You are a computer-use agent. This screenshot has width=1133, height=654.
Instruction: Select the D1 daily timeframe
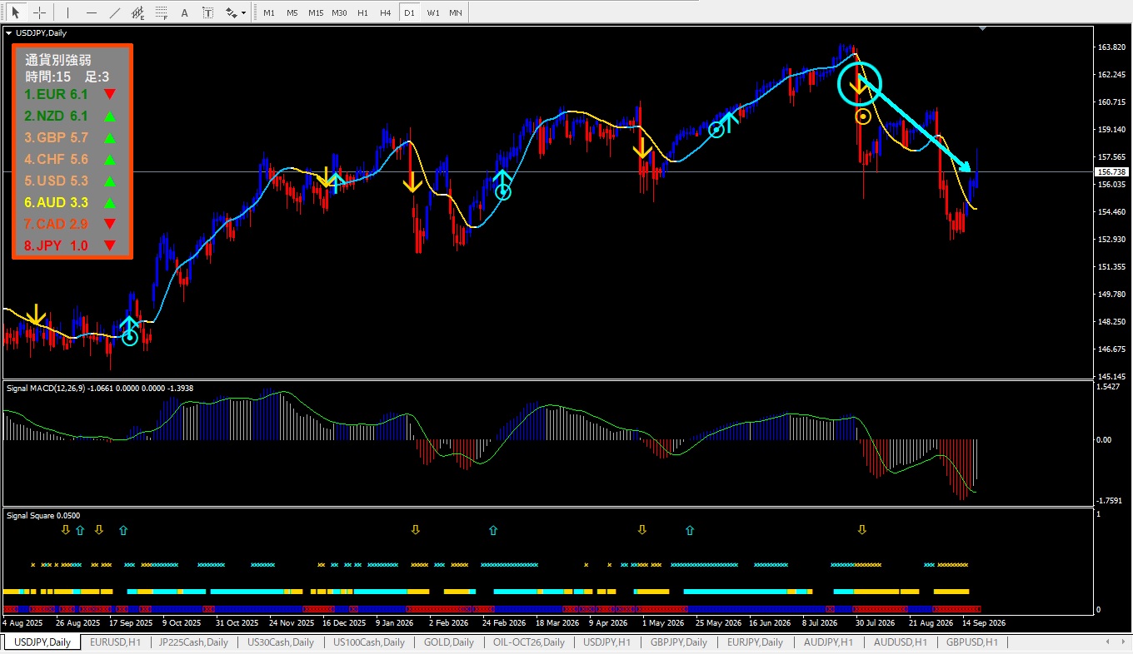(x=408, y=12)
